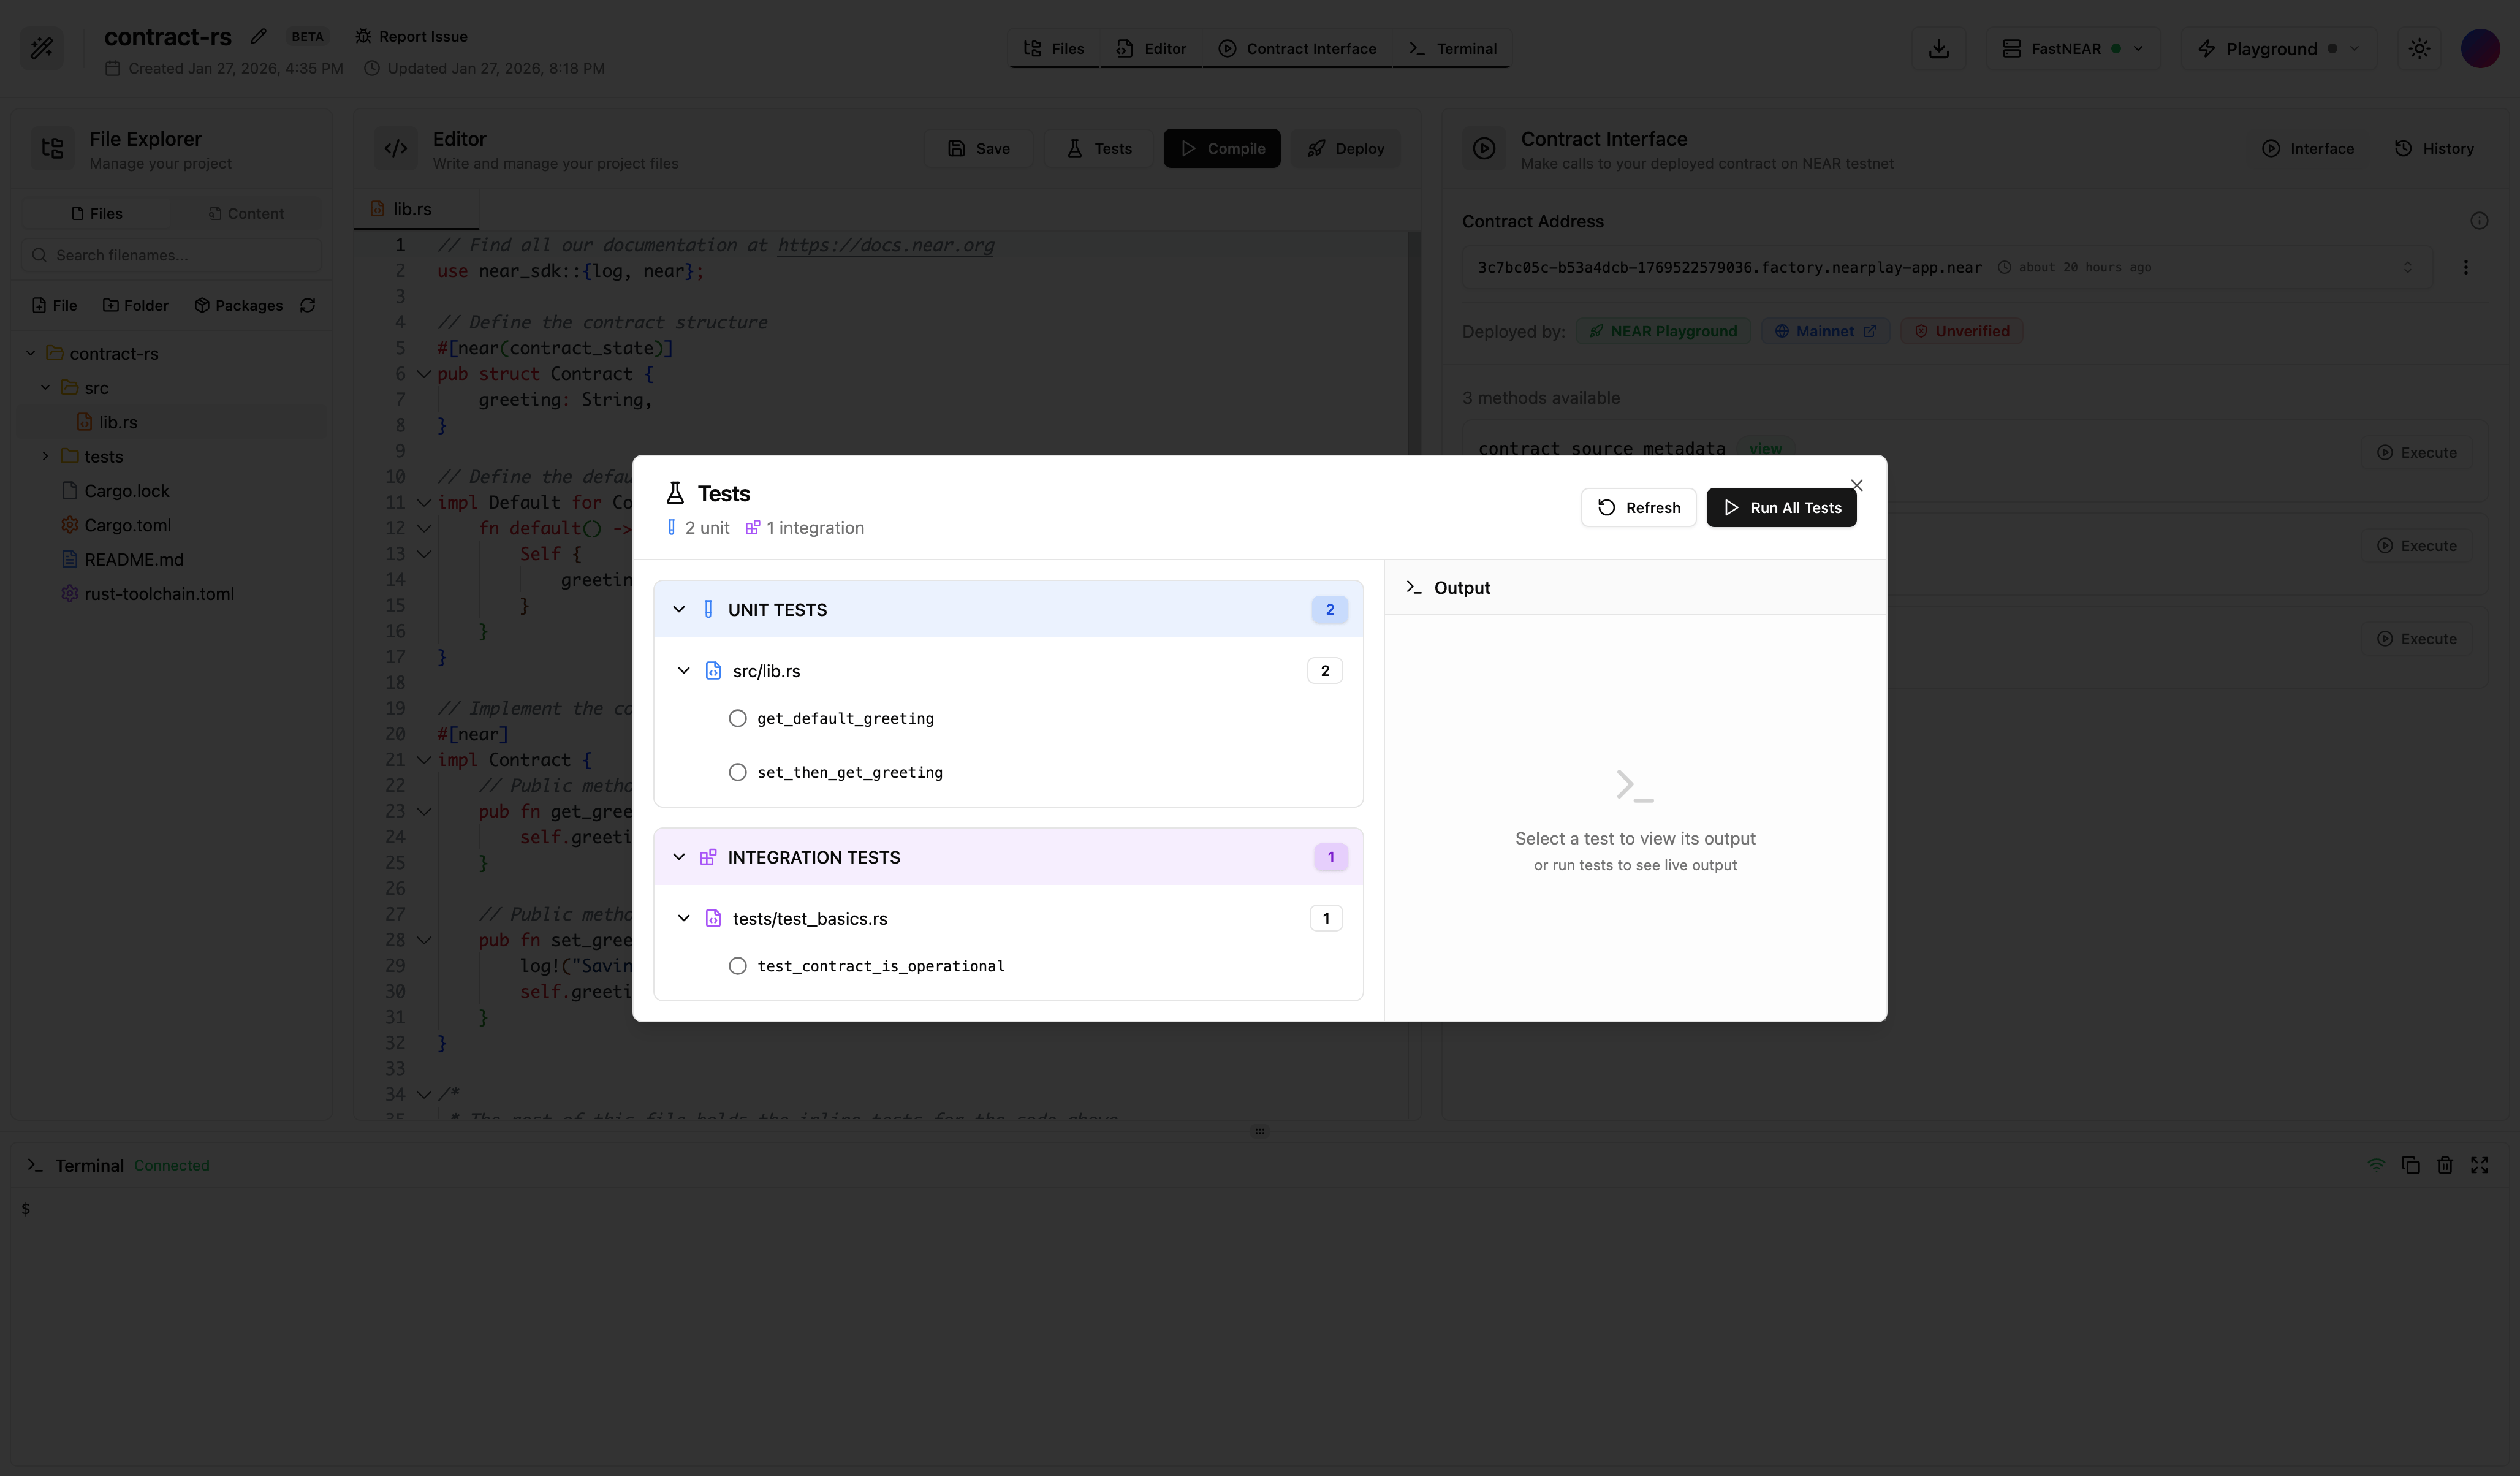The width and height of the screenshot is (2520, 1477).
Task: Open Report Issue bug link
Action: coord(411,36)
